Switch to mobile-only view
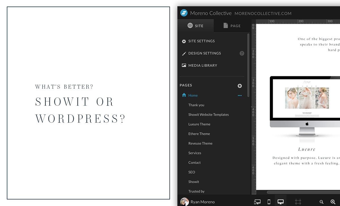The width and height of the screenshot is (340, 206). coord(269,202)
